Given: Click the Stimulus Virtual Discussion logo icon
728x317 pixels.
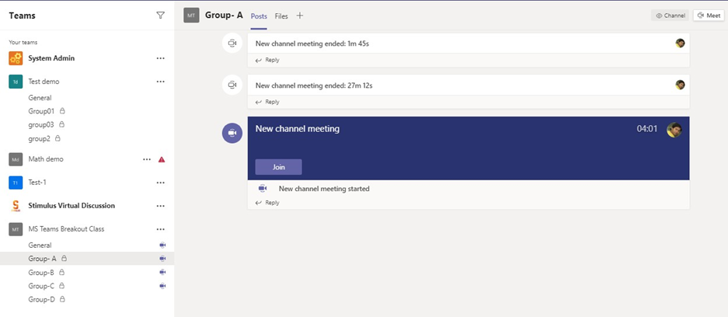Looking at the screenshot, I should [x=16, y=206].
